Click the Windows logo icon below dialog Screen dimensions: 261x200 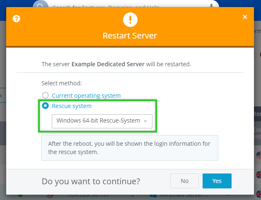tap(152, 195)
